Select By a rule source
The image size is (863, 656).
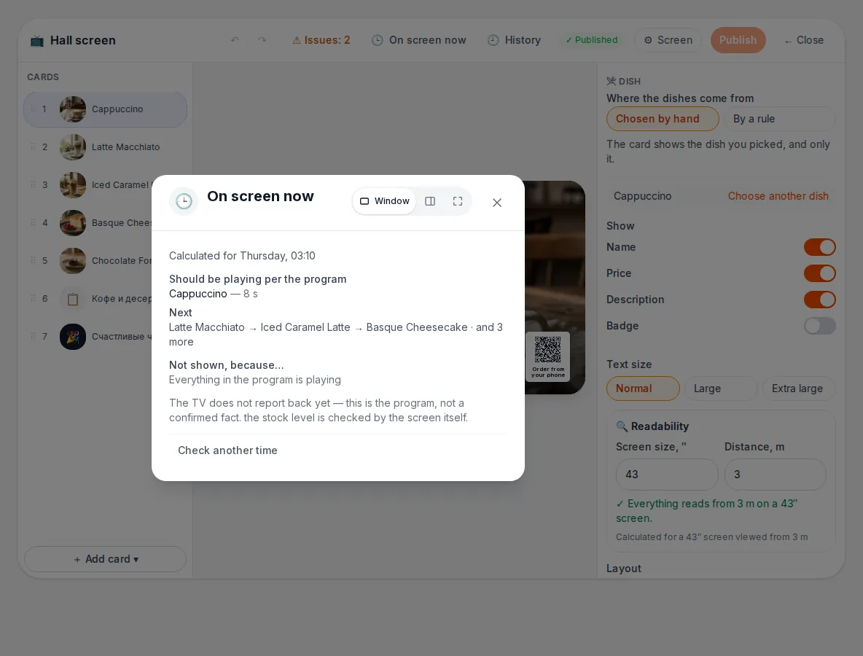click(778, 119)
